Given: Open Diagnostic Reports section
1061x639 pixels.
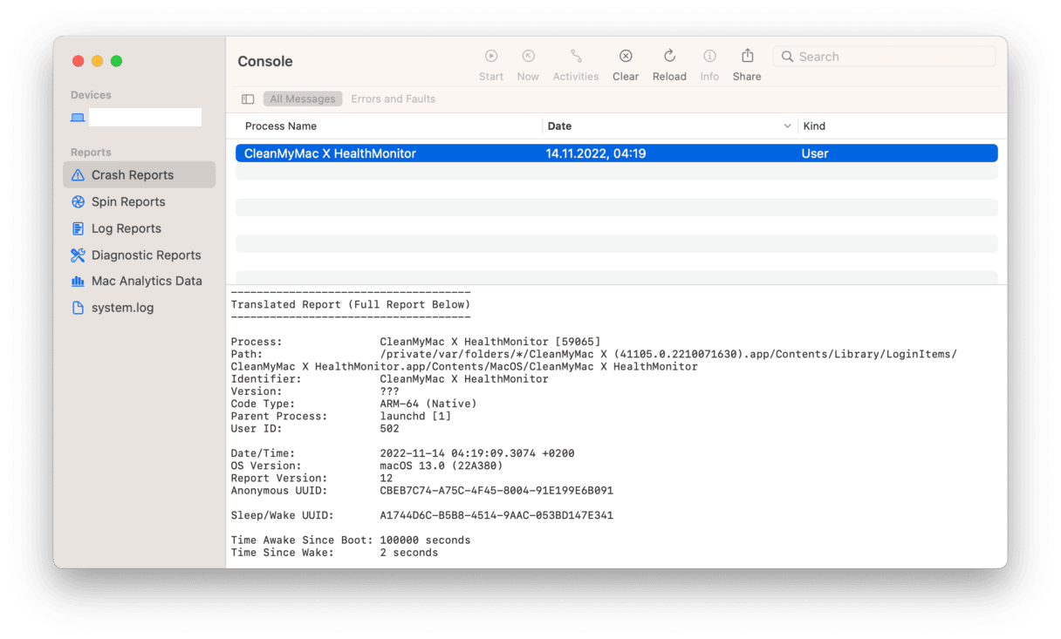Looking at the screenshot, I should 146,255.
